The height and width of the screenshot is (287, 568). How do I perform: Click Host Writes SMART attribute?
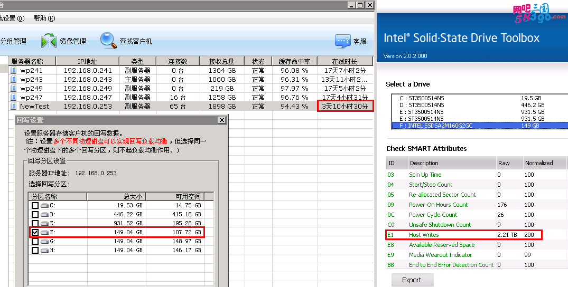pos(424,235)
